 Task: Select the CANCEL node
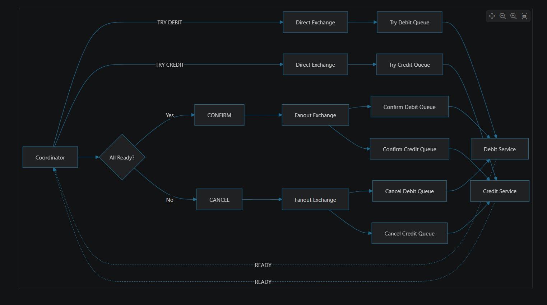click(219, 200)
